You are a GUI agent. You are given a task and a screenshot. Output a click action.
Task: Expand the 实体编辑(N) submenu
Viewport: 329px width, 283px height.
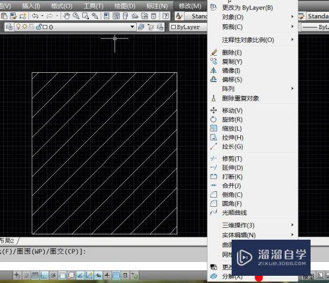(252, 235)
